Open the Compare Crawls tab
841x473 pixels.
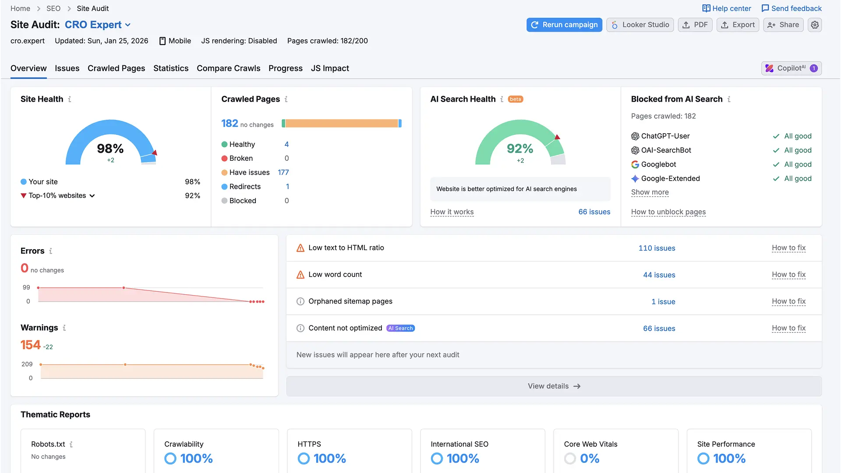(228, 68)
